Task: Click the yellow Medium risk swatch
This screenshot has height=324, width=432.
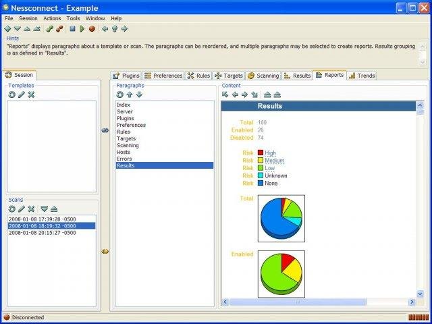Action: point(261,160)
